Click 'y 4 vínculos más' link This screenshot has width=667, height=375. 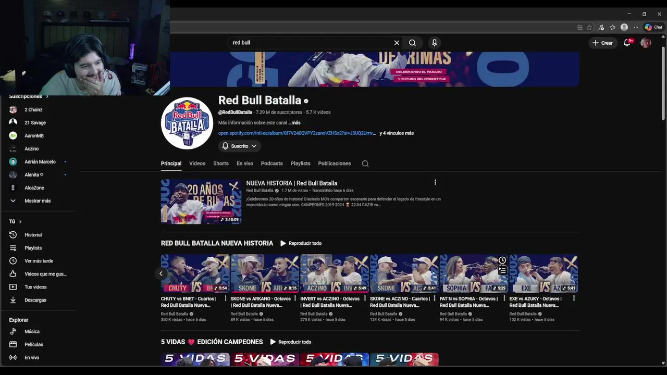point(397,133)
